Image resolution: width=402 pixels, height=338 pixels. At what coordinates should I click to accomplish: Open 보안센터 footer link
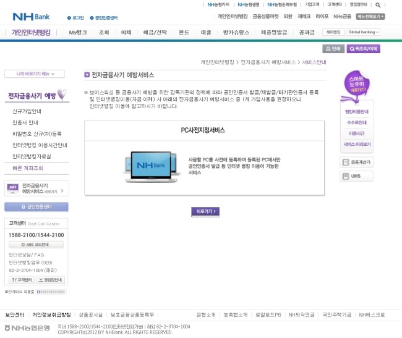15,315
